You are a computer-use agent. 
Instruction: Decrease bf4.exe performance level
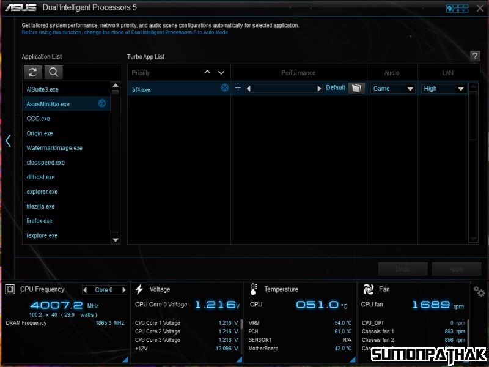pyautogui.click(x=249, y=89)
